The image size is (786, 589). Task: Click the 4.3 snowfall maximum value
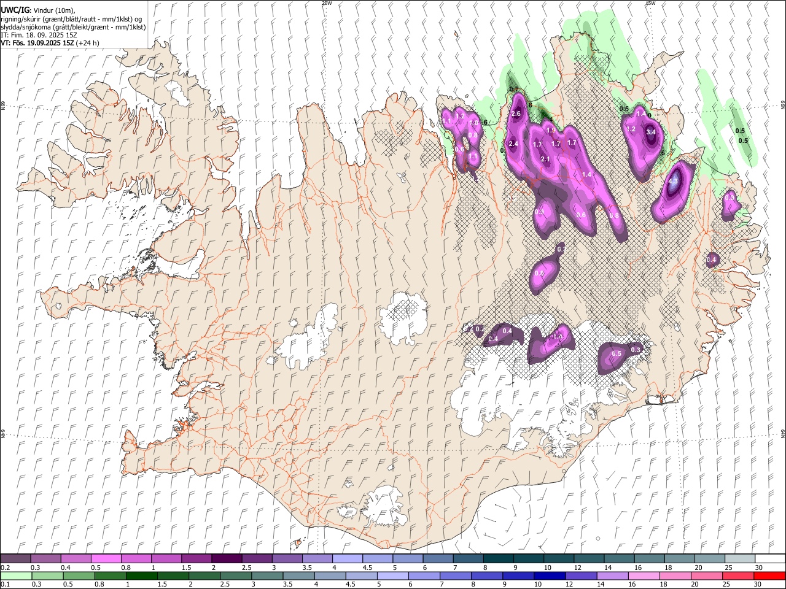[x=673, y=181]
